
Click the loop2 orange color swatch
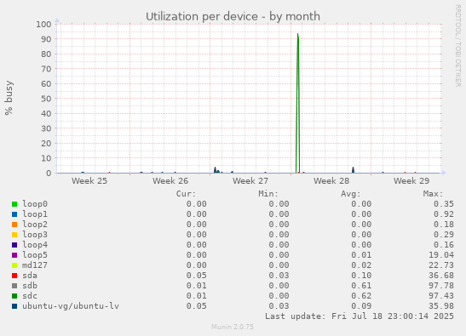[14, 225]
